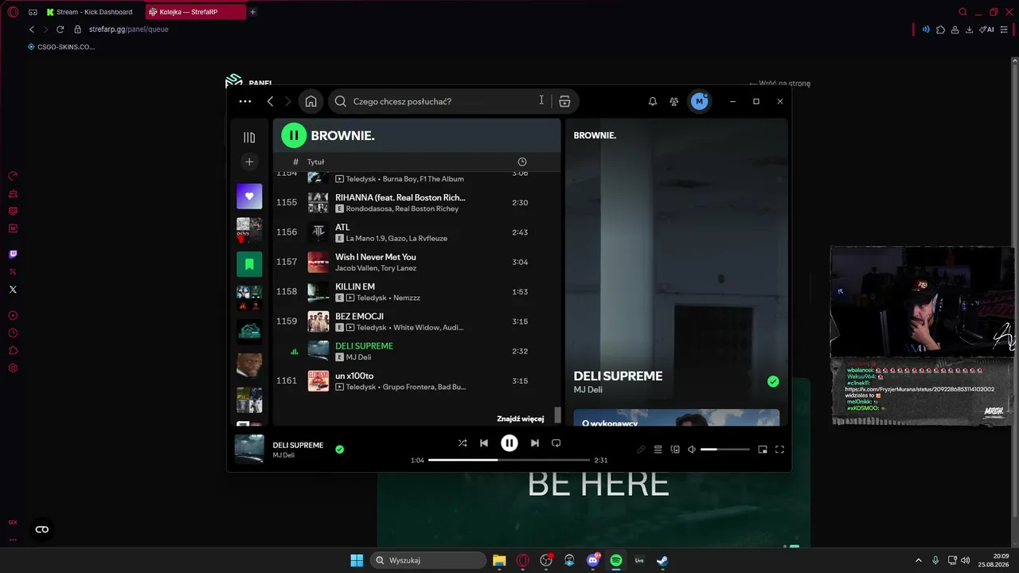Open artist link Nemzzz
1019x573 pixels.
(406, 298)
